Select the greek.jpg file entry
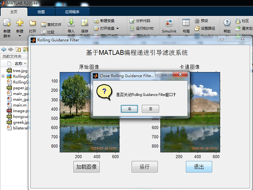The width and height of the screenshot is (253, 190). coord(17,122)
